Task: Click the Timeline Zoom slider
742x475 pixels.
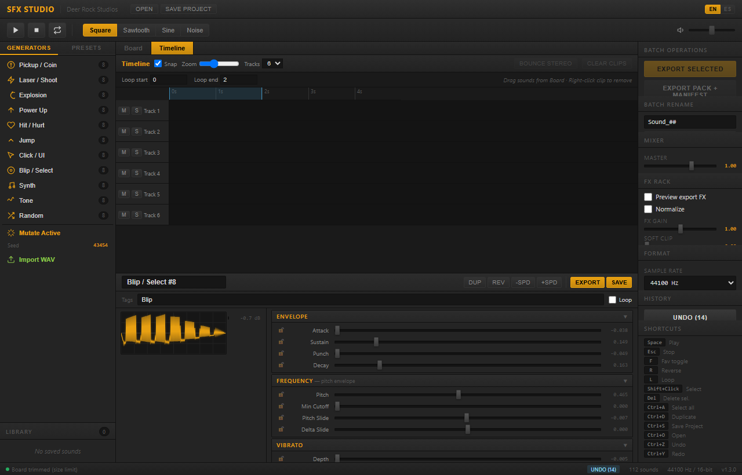Action: coord(219,64)
